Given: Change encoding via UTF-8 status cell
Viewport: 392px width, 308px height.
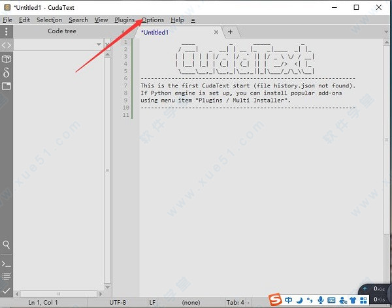Looking at the screenshot, I should click(x=117, y=303).
